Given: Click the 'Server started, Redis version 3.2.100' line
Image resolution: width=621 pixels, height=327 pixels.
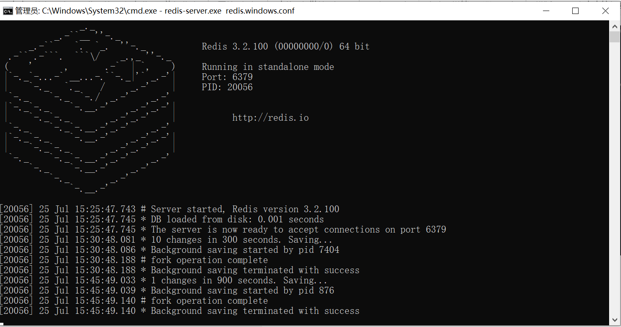Looking at the screenshot, I should 170,209.
